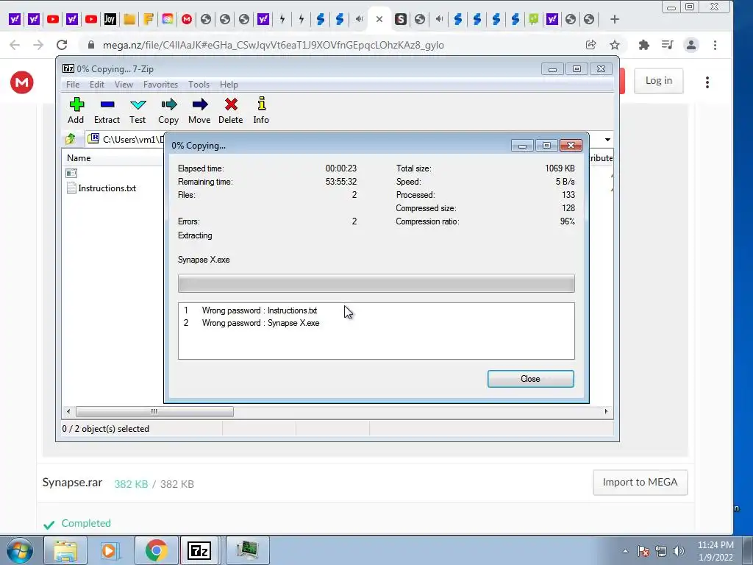
Task: Click the Chrome taskbar icon
Action: click(x=156, y=550)
